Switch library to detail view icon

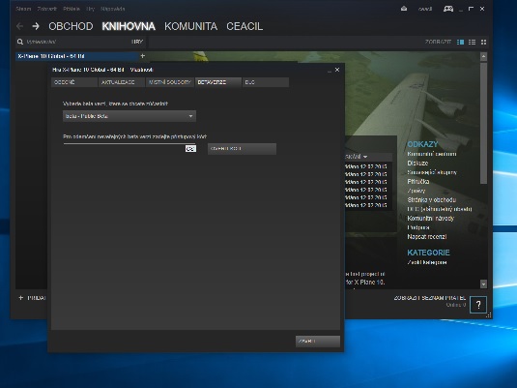[460, 42]
